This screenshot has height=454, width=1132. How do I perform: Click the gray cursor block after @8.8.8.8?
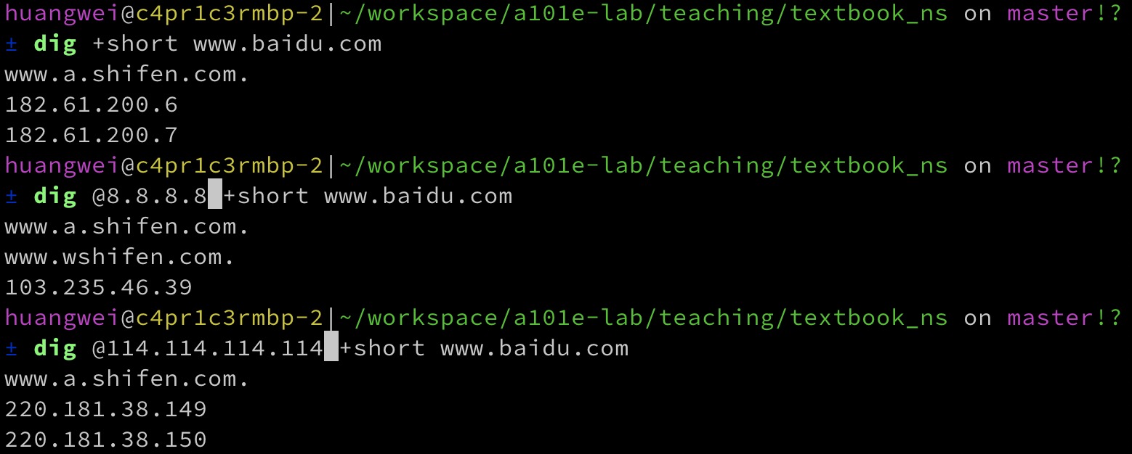215,196
